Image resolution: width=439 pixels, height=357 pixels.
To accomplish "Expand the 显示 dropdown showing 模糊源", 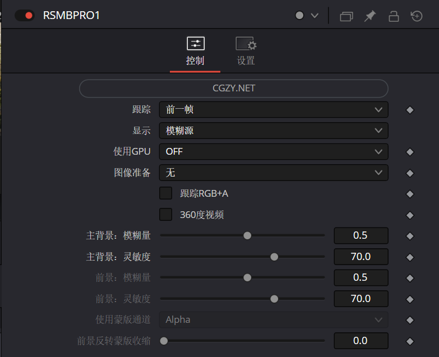I will pyautogui.click(x=273, y=131).
